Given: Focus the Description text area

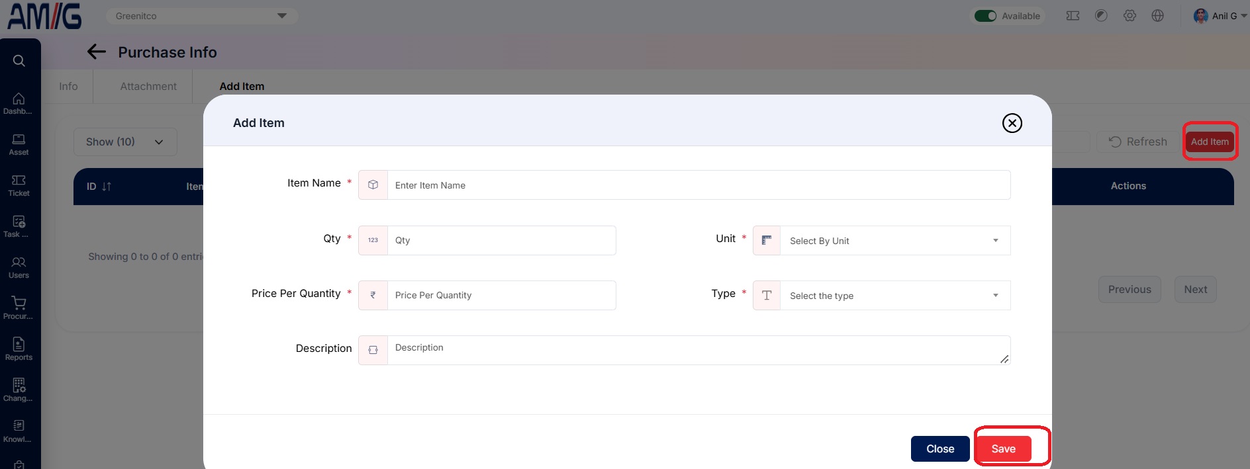Looking at the screenshot, I should [698, 350].
